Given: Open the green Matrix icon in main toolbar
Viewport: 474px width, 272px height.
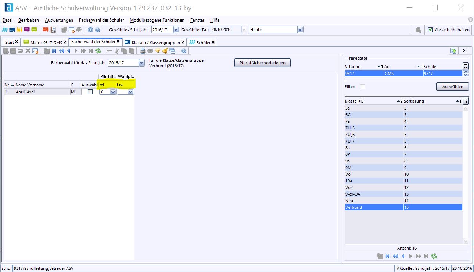Looking at the screenshot, I should pos(34,30).
